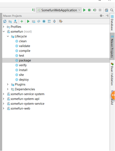Expand the Plugins node
115x151 pixels.
click(8, 84)
